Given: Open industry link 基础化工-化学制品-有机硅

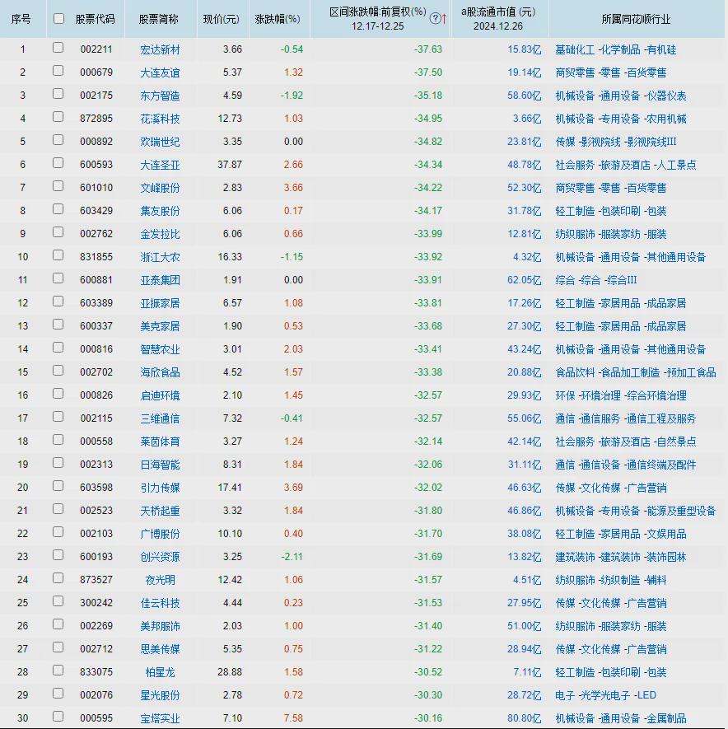Looking at the screenshot, I should pos(615,49).
